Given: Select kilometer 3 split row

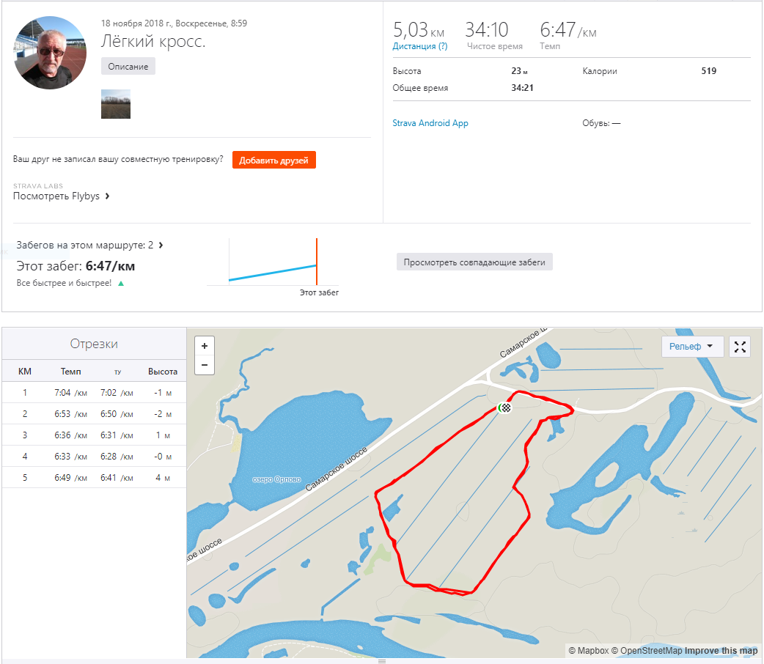Looking at the screenshot, I should click(x=93, y=435).
